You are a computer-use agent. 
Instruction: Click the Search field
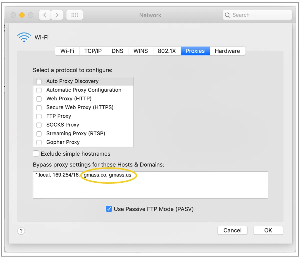[257, 15]
